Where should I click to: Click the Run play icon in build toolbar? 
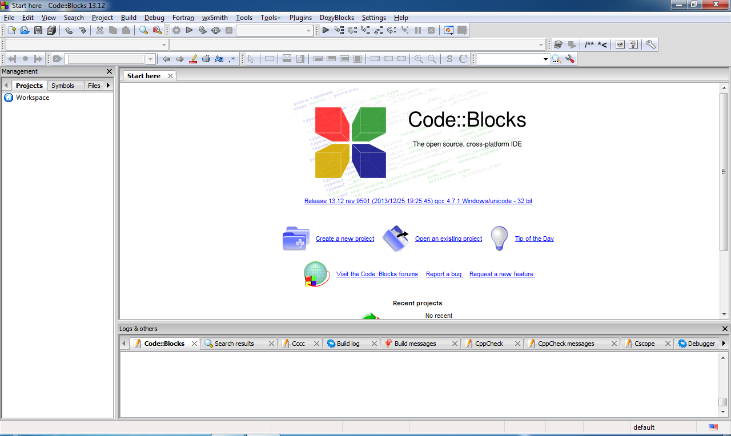[x=189, y=30]
